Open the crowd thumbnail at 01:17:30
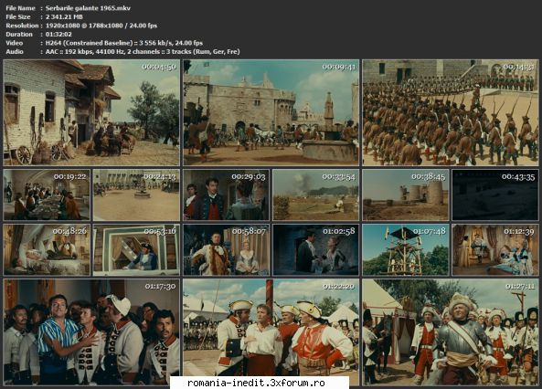The image size is (542, 389). (x=91, y=332)
